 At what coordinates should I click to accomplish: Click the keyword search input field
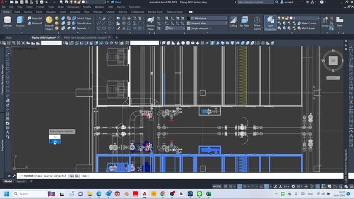click(x=256, y=2)
